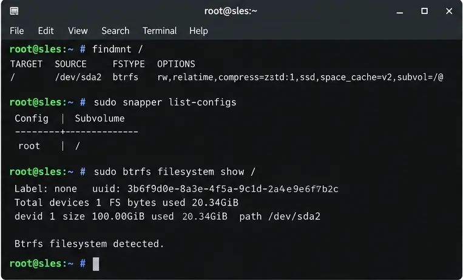Click the sudo snapper list-configs command
This screenshot has width=463, height=280.
click(x=165, y=102)
